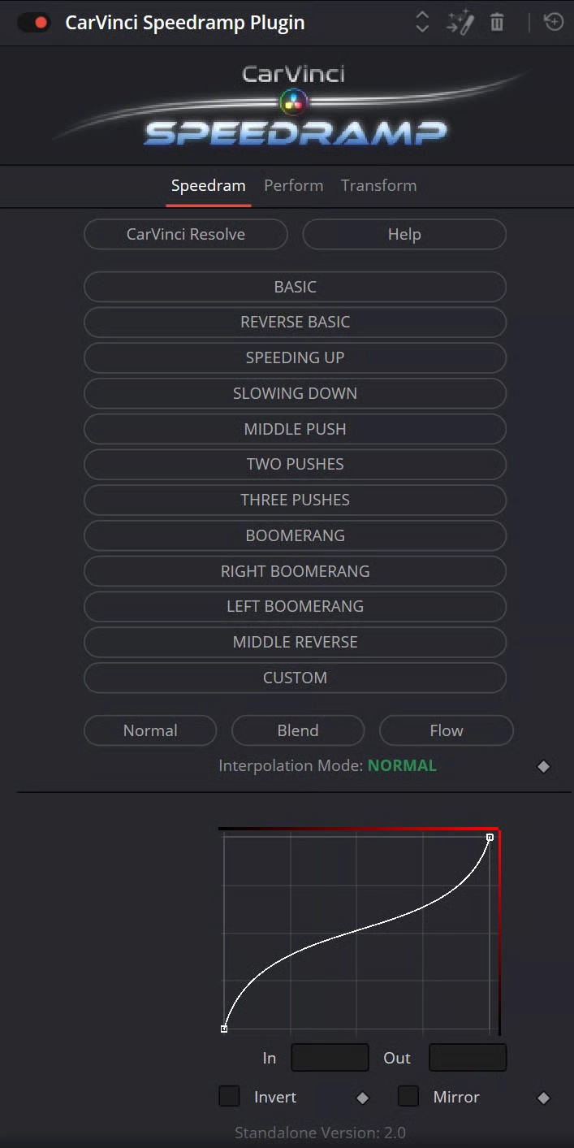
Task: Click the keyframe diamond beside Invert
Action: click(x=363, y=1098)
